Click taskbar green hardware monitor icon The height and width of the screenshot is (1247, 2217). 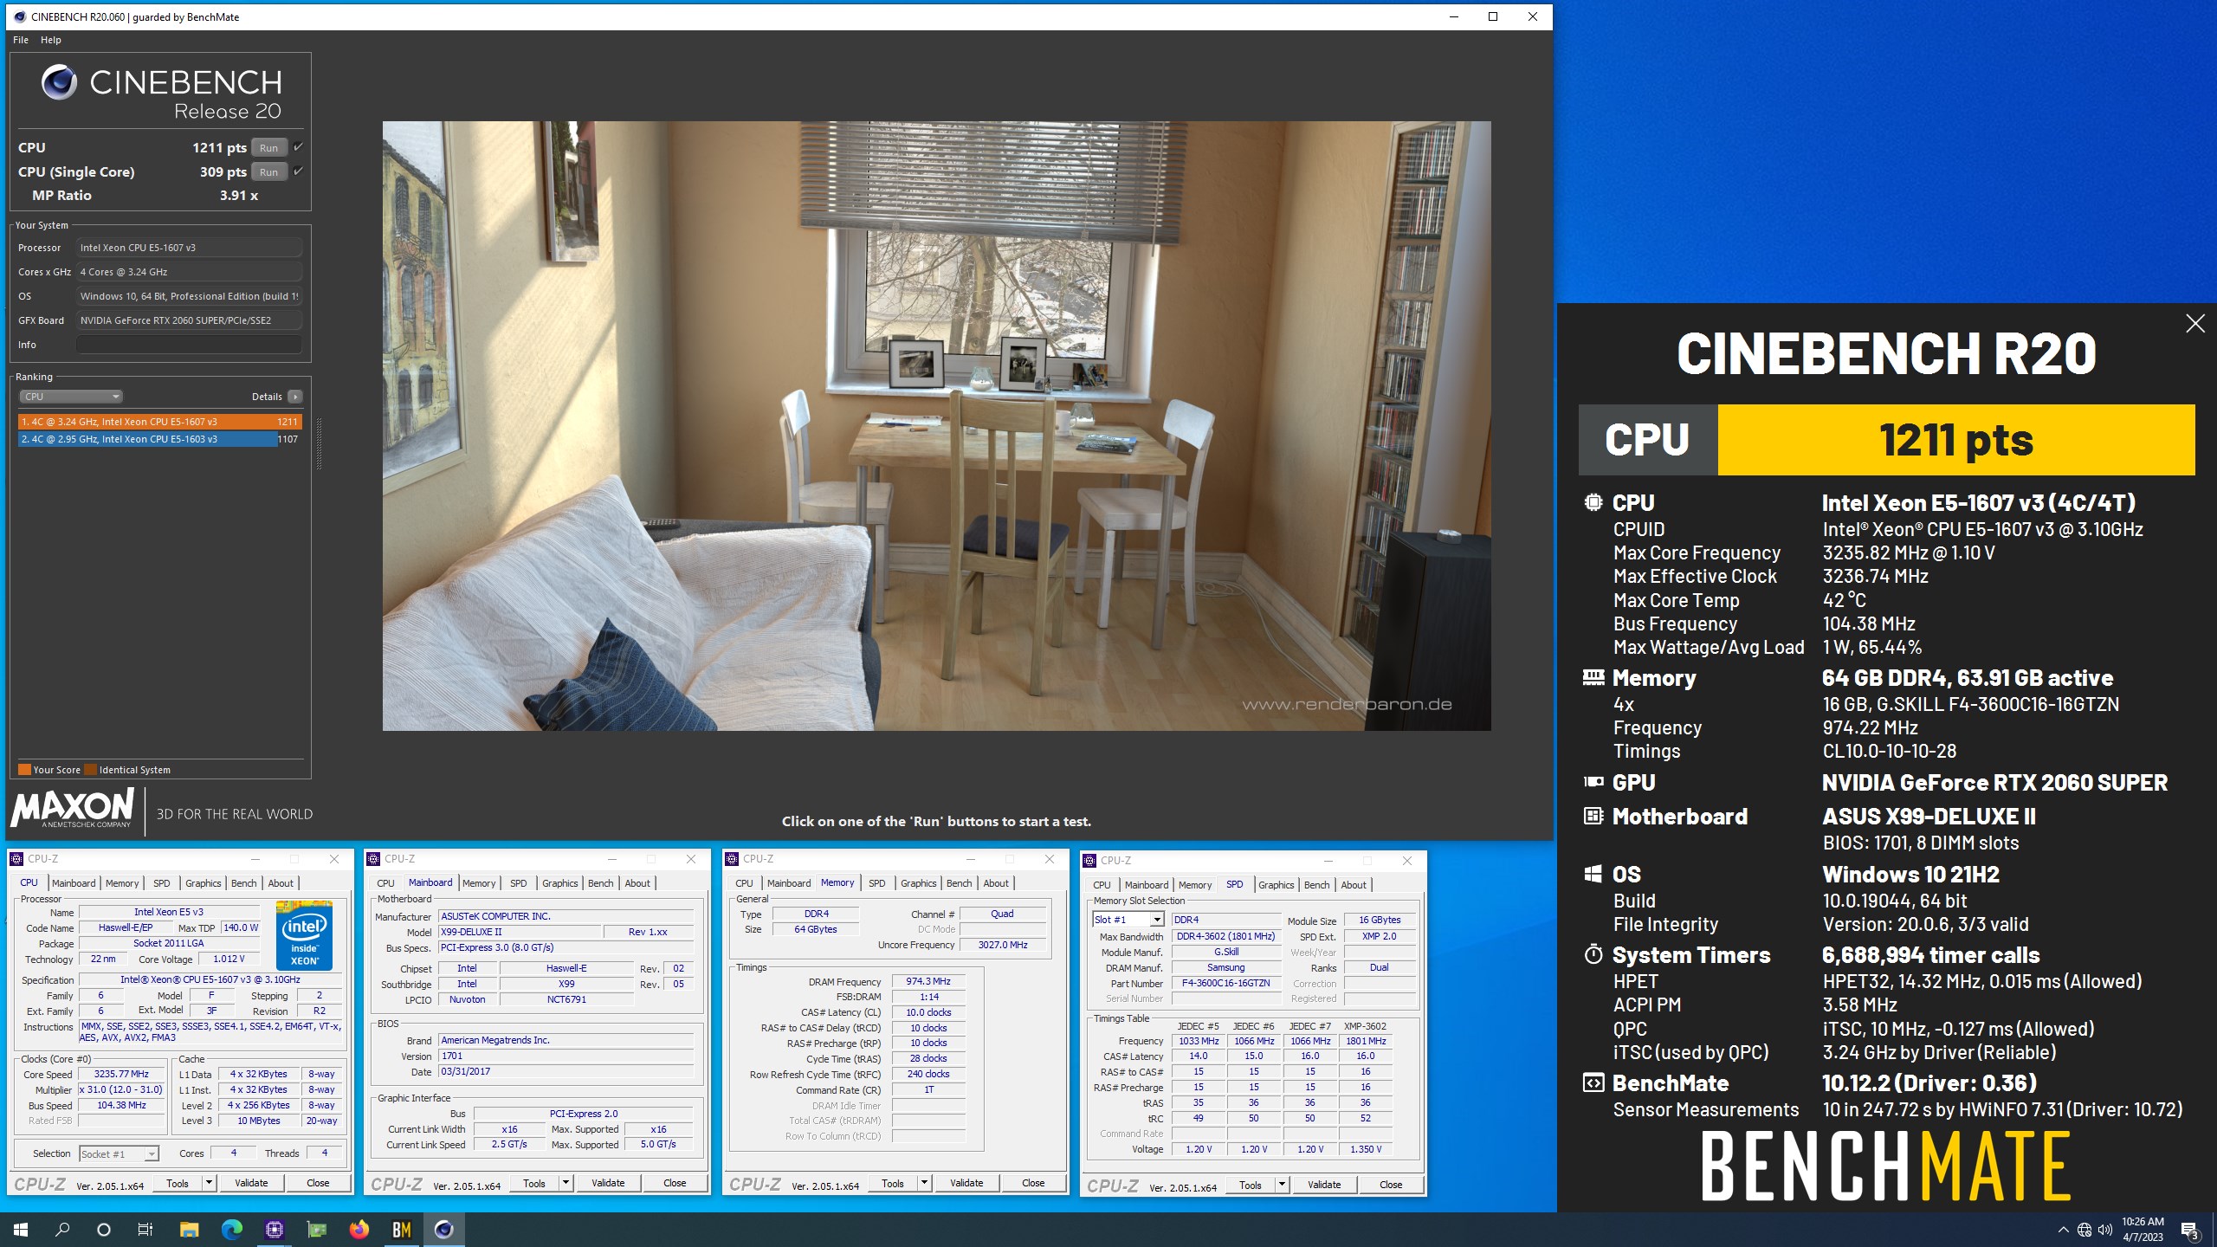click(x=316, y=1230)
